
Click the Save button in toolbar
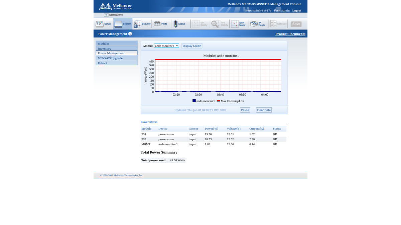(x=296, y=24)
